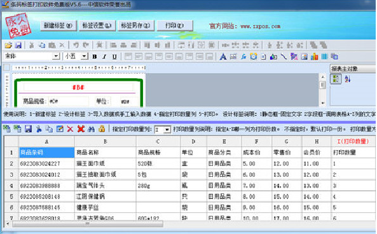The image size is (377, 234).
Task: Select the text label tool (letter A)
Action: pyautogui.click(x=223, y=57)
